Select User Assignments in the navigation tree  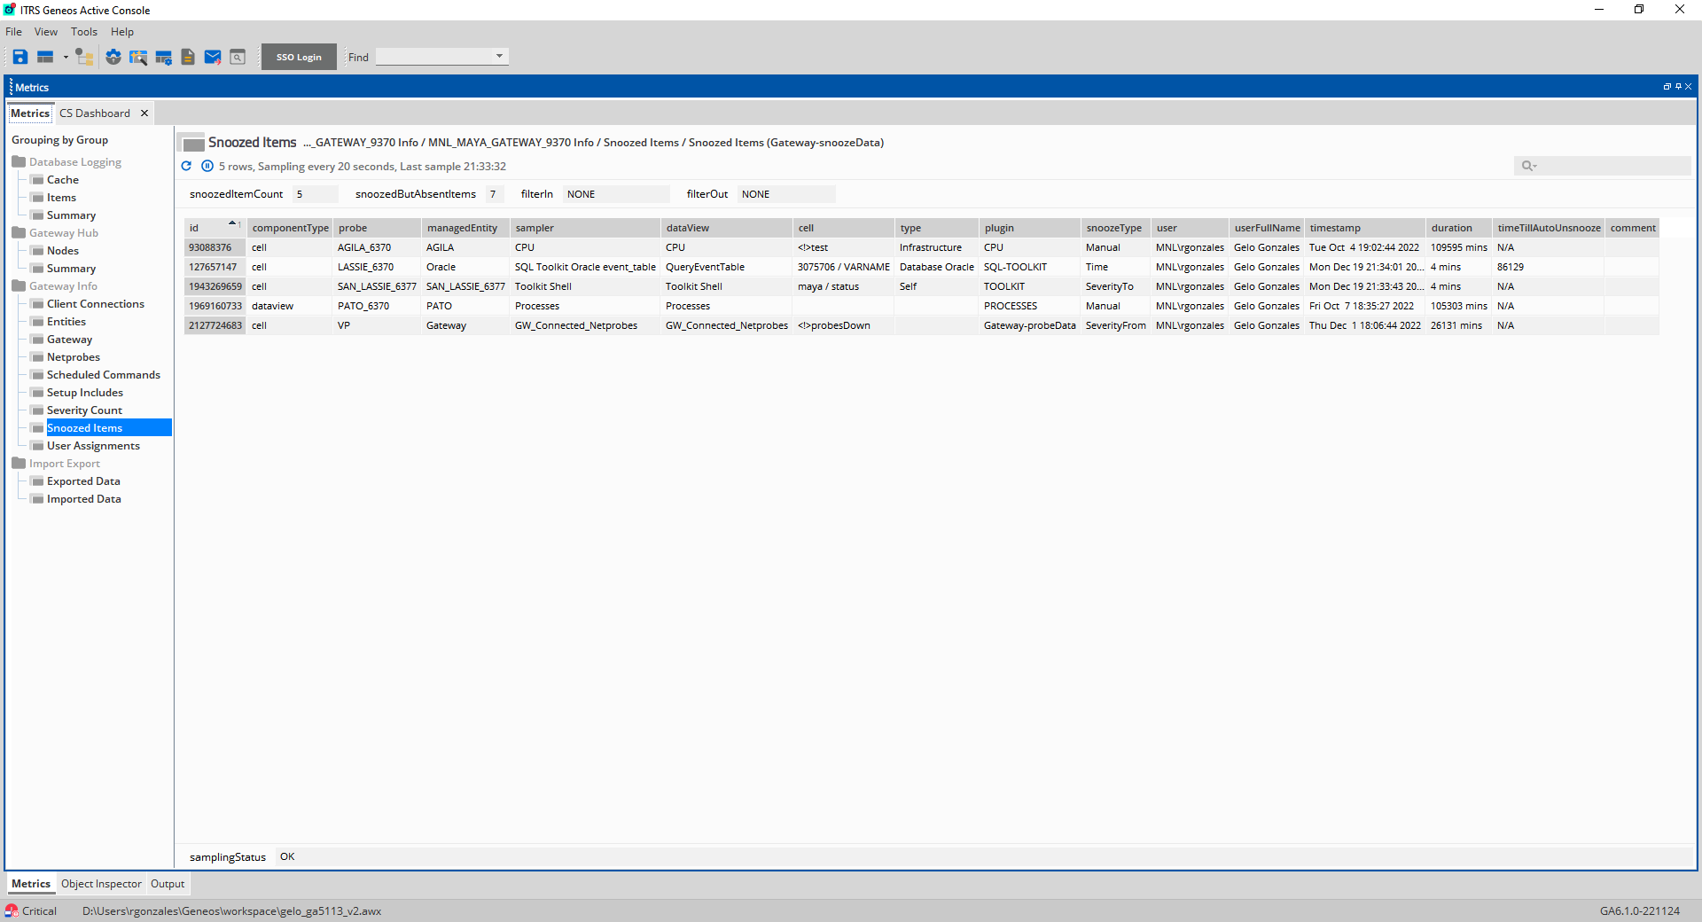pos(91,445)
